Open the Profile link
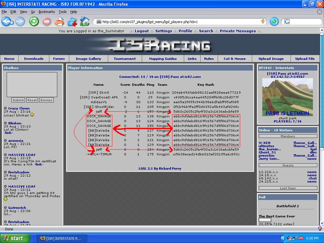The image size is (324, 243). click(x=185, y=31)
